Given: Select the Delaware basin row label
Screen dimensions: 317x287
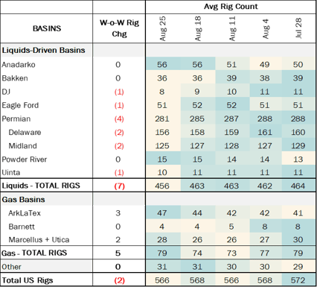Looking at the screenshot, I should [25, 132].
